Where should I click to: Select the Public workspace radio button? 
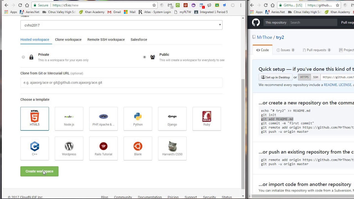tap(144, 57)
